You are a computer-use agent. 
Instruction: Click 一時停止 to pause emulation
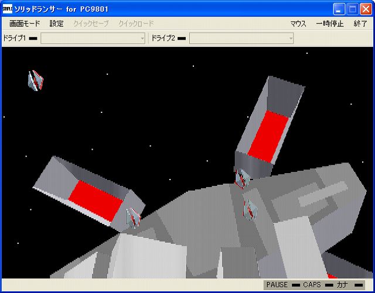pos(329,23)
